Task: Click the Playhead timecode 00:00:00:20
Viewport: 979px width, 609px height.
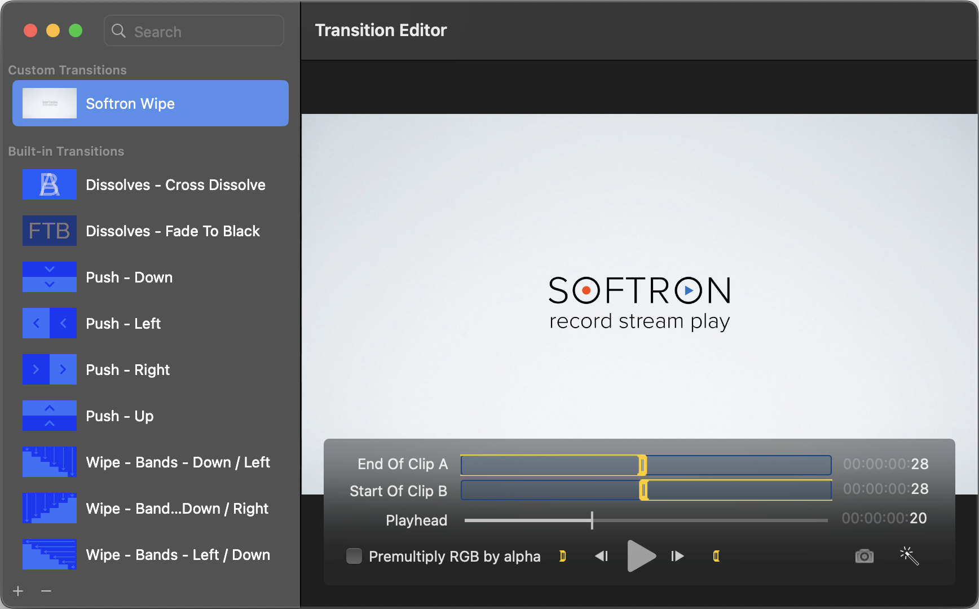Action: (884, 518)
